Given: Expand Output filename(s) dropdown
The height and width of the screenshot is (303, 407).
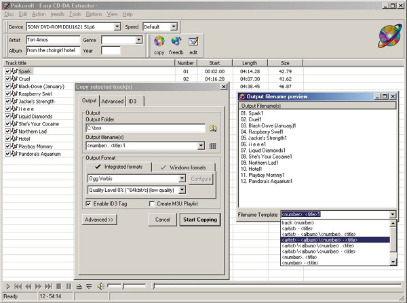Looking at the screenshot, I should tap(201, 146).
